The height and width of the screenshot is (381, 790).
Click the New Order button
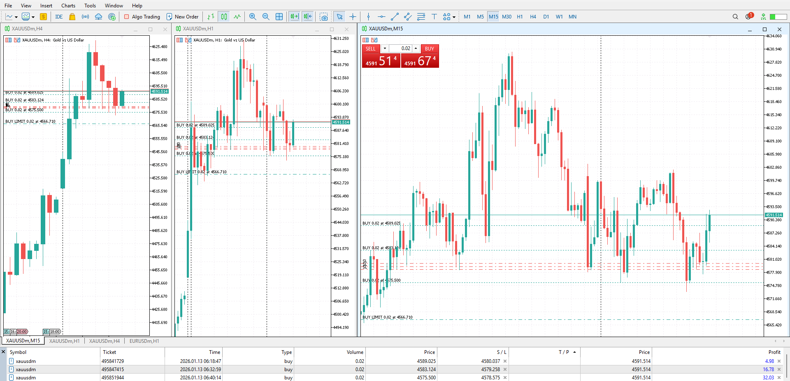tap(182, 17)
